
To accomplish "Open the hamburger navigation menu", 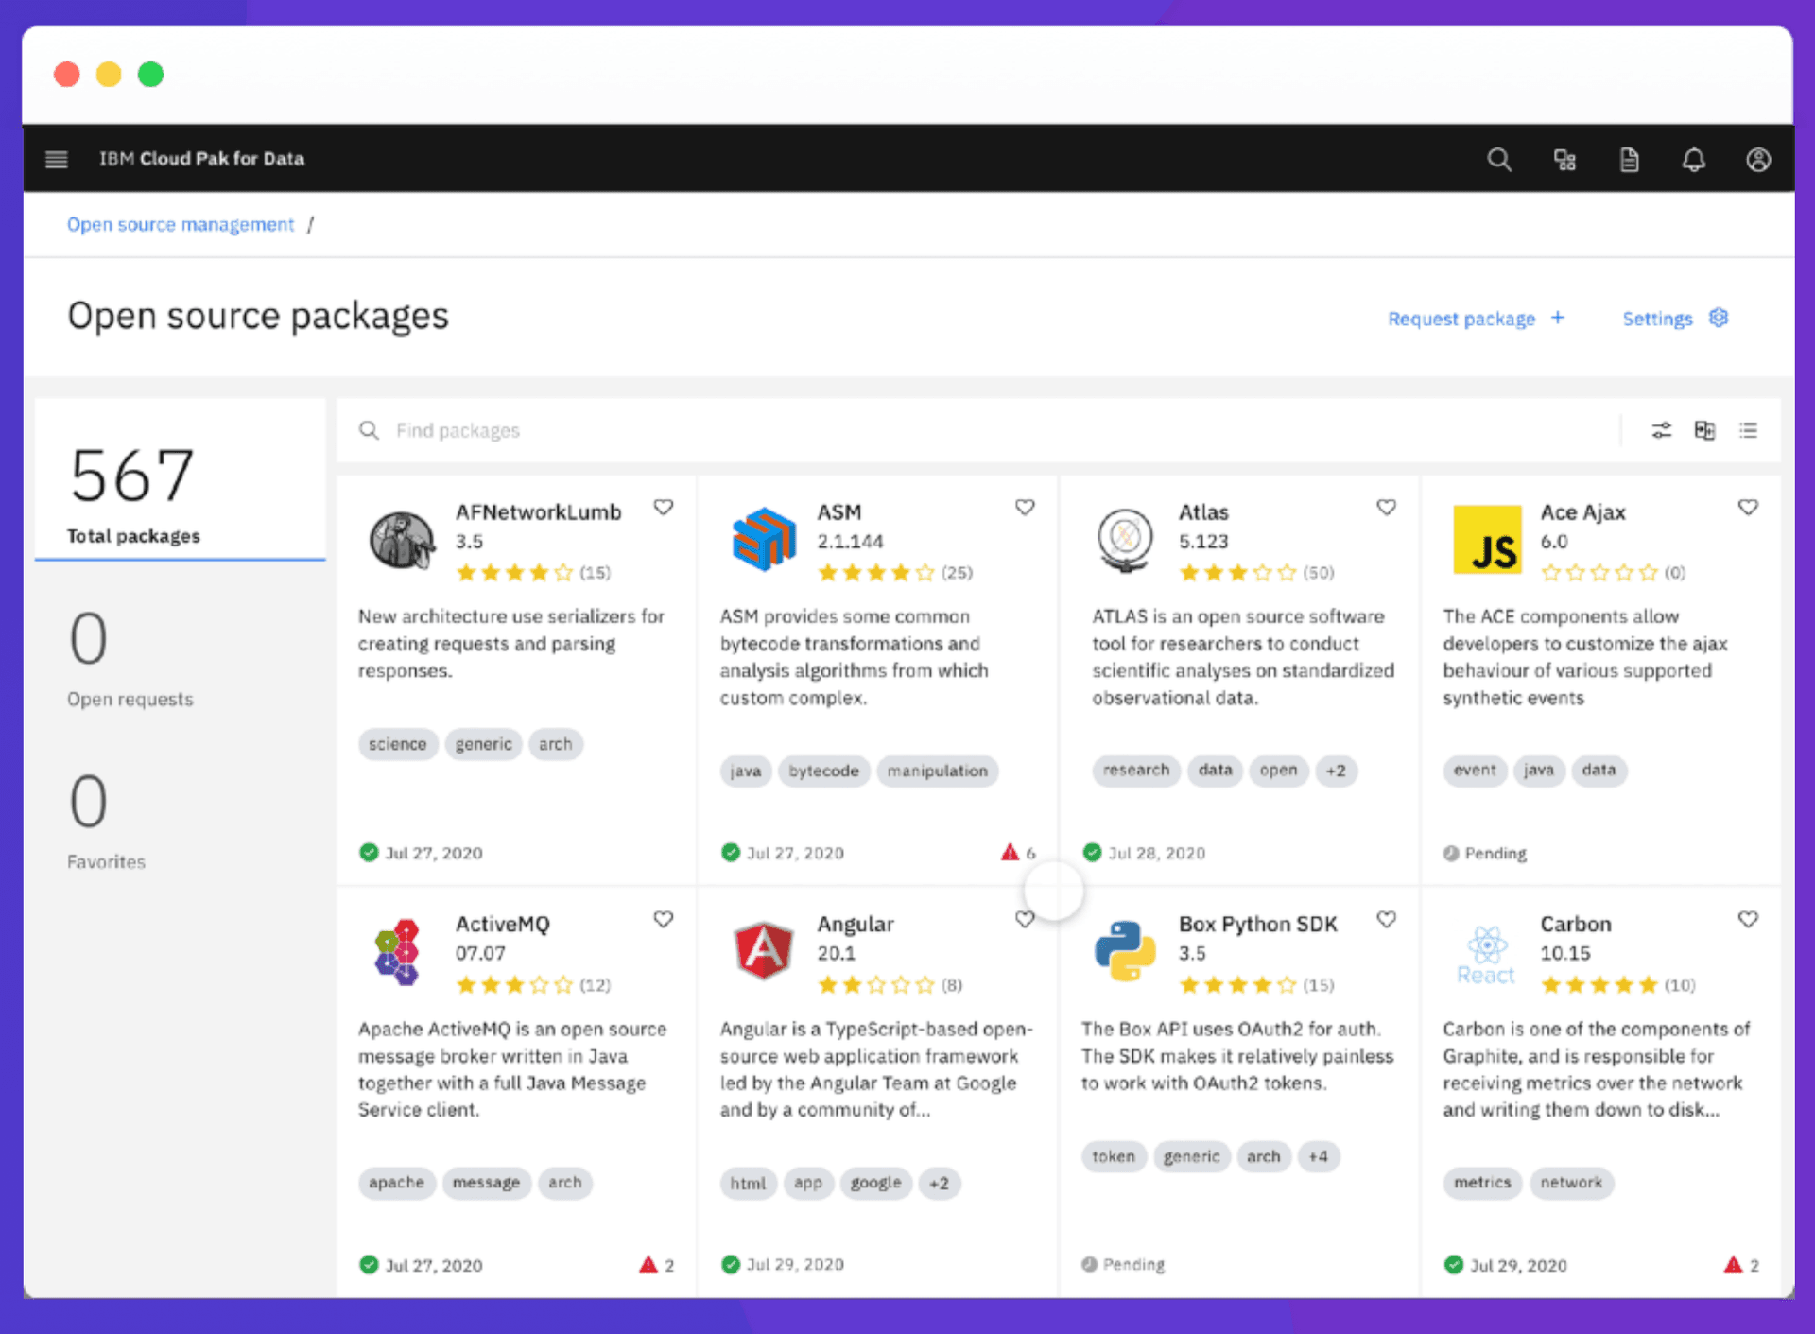I will (x=56, y=159).
